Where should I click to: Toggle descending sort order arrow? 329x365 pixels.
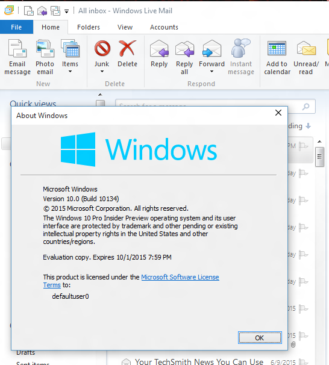click(x=308, y=126)
